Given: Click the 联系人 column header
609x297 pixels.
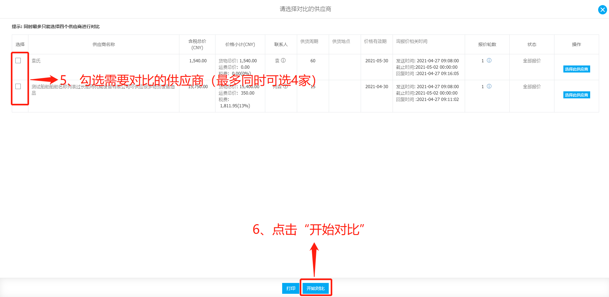Looking at the screenshot, I should tap(281, 44).
